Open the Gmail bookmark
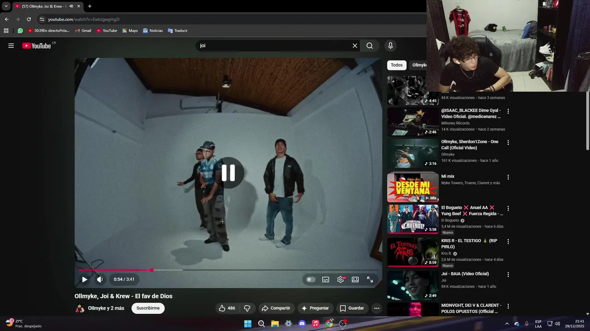This screenshot has width=590, height=331. (83, 31)
